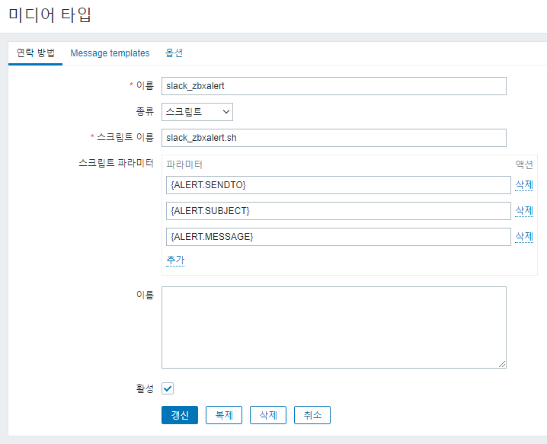Click the {ALERT.MESSAGE} parameter field
This screenshot has height=444, width=547.
coord(338,237)
